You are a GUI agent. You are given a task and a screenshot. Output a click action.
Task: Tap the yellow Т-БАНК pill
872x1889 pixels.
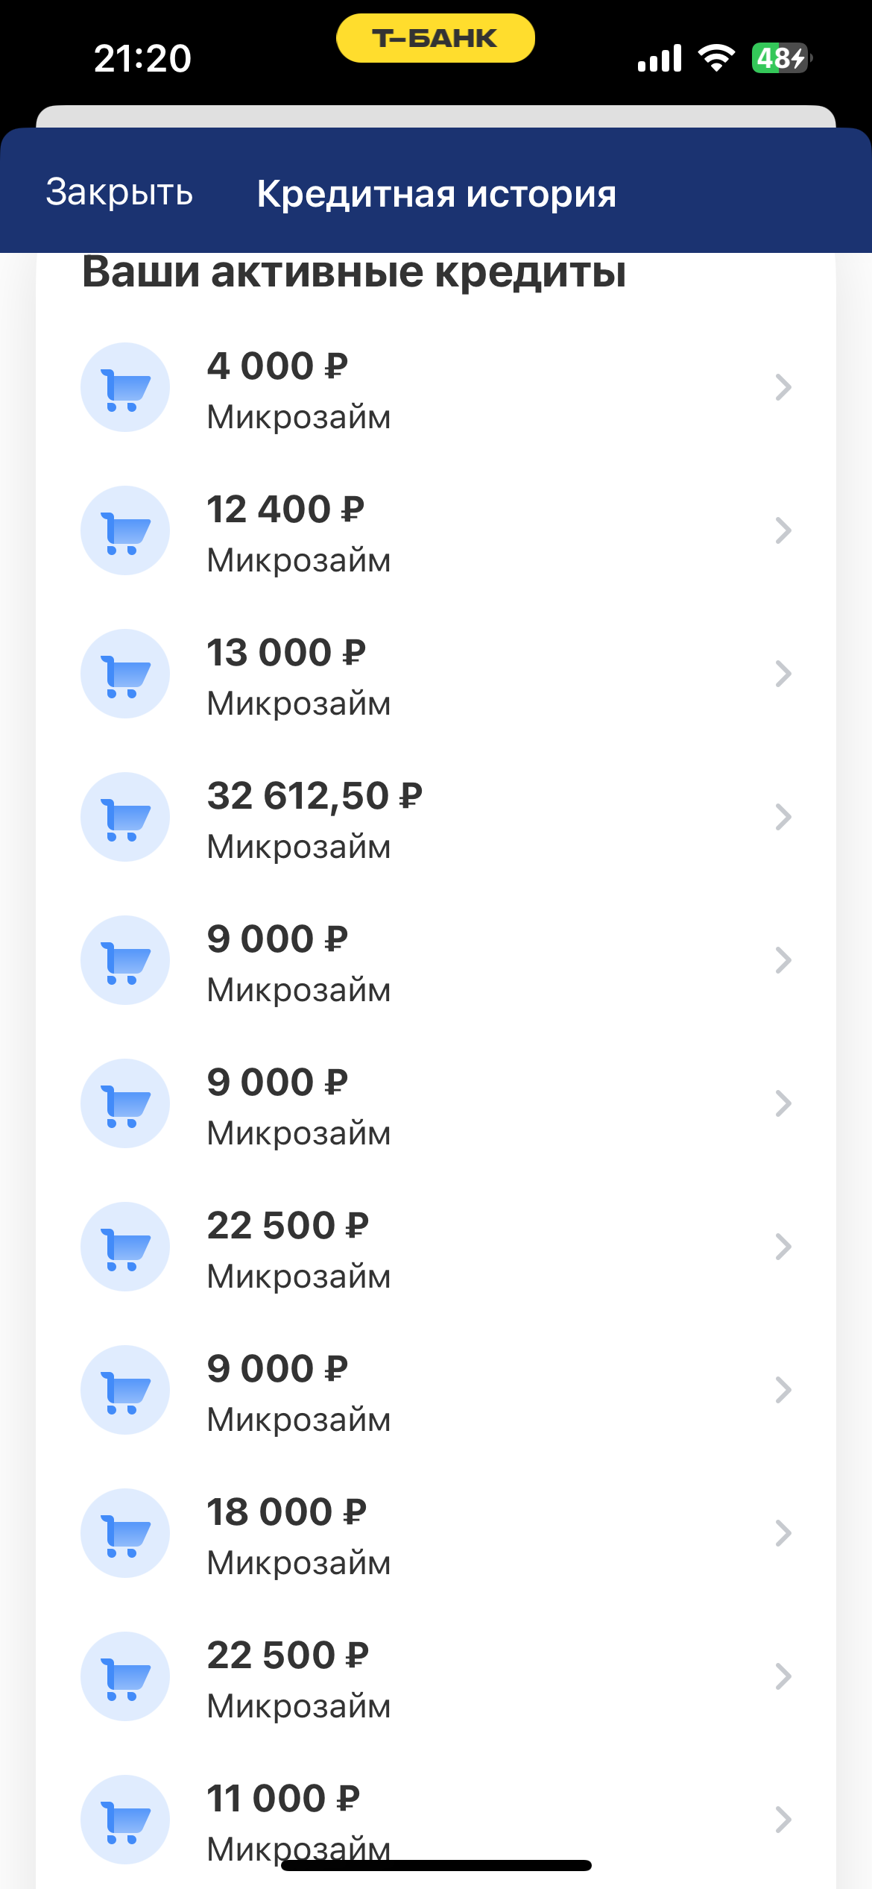435,38
